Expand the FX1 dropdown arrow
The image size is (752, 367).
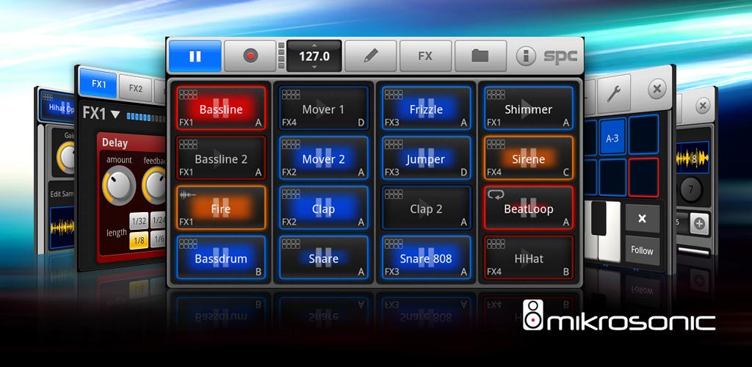[115, 114]
